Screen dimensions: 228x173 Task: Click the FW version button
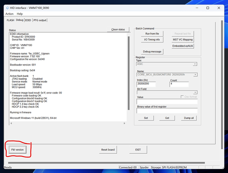coord(17,150)
